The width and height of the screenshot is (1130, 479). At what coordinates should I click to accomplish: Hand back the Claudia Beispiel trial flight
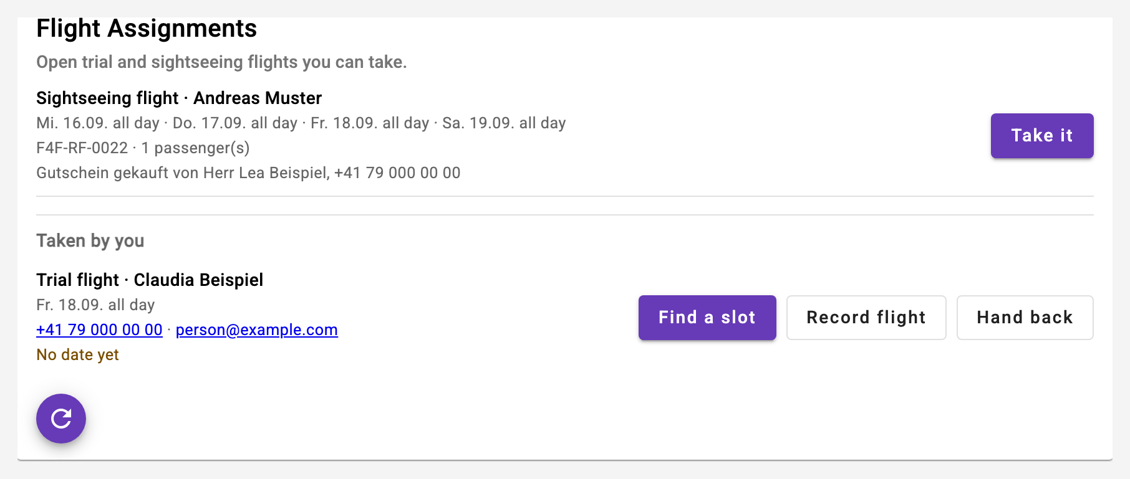(x=1025, y=318)
